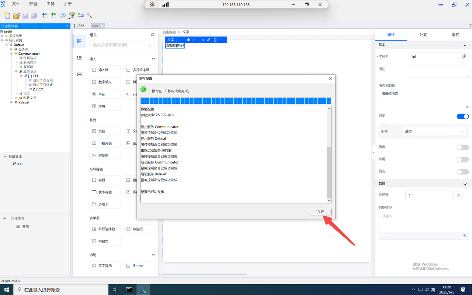This screenshot has width=472, height=295.
Task: Add the 输入框 component
Action: click(105, 70)
